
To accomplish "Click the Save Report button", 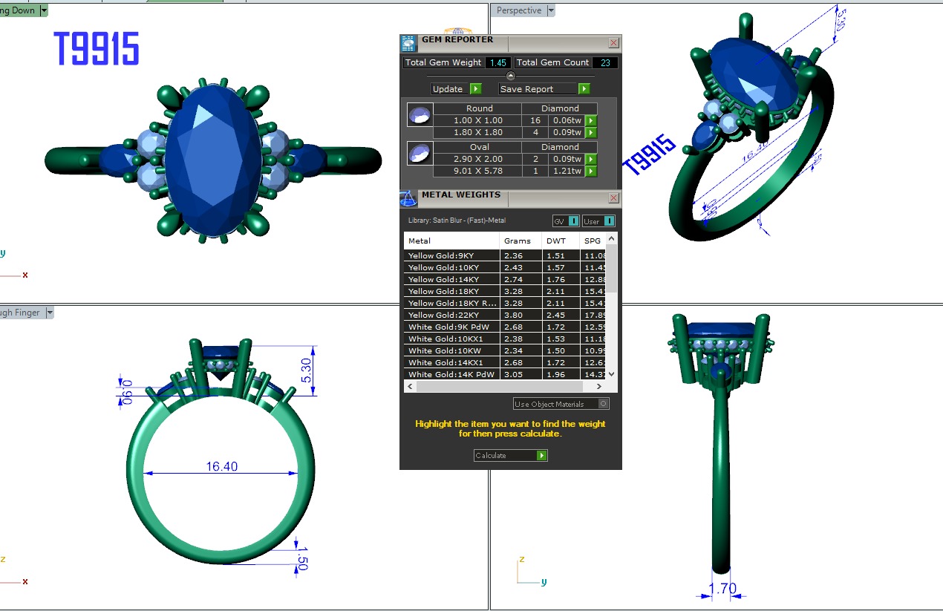I will tap(545, 89).
